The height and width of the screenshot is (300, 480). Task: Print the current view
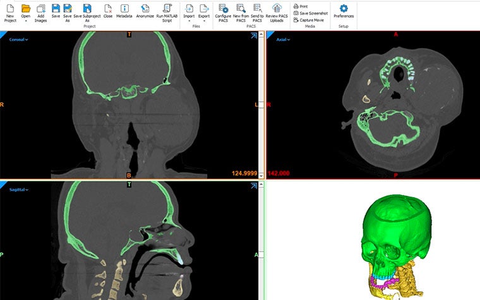pyautogui.click(x=301, y=6)
